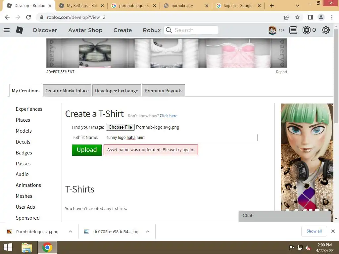339x254 pixels.
Task: Open the Chat panel bar
Action: (x=285, y=216)
